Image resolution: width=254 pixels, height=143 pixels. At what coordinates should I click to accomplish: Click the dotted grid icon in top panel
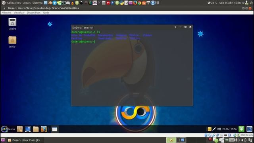(157, 3)
